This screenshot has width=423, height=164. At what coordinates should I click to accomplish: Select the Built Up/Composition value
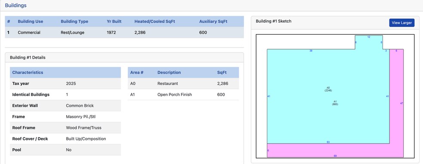(86, 139)
